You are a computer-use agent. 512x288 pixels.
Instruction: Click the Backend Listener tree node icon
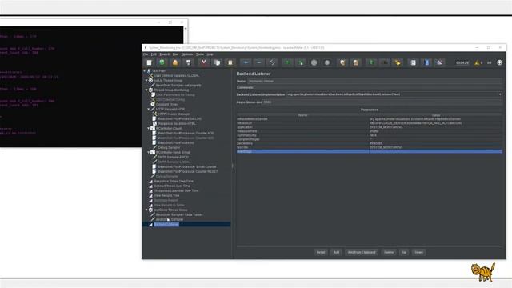151,224
